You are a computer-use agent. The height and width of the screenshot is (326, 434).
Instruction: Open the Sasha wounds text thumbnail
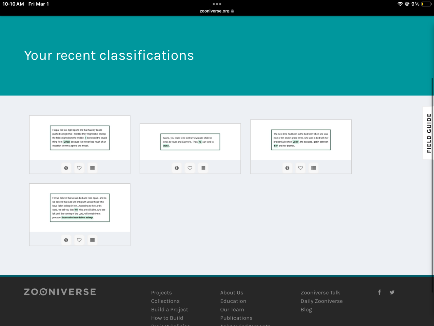click(x=190, y=142)
